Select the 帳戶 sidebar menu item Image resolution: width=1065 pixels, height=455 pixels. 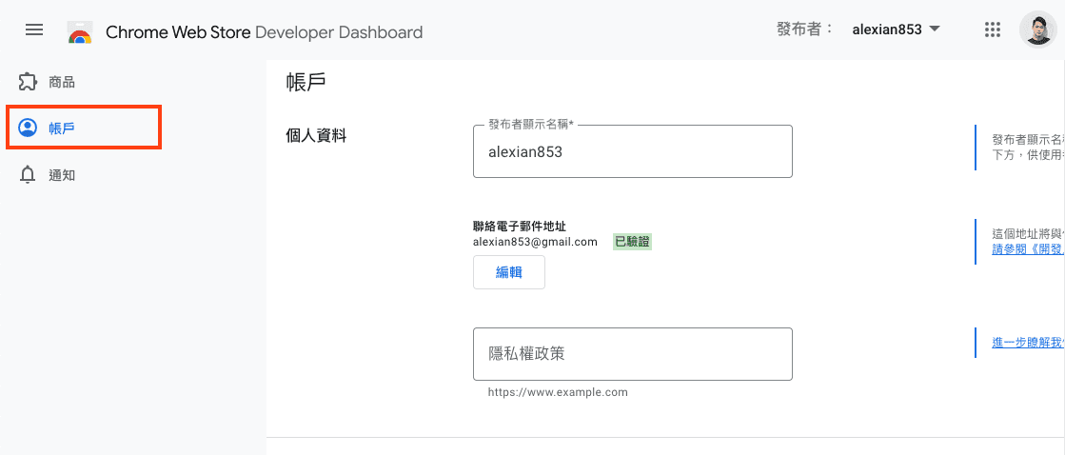coord(62,128)
